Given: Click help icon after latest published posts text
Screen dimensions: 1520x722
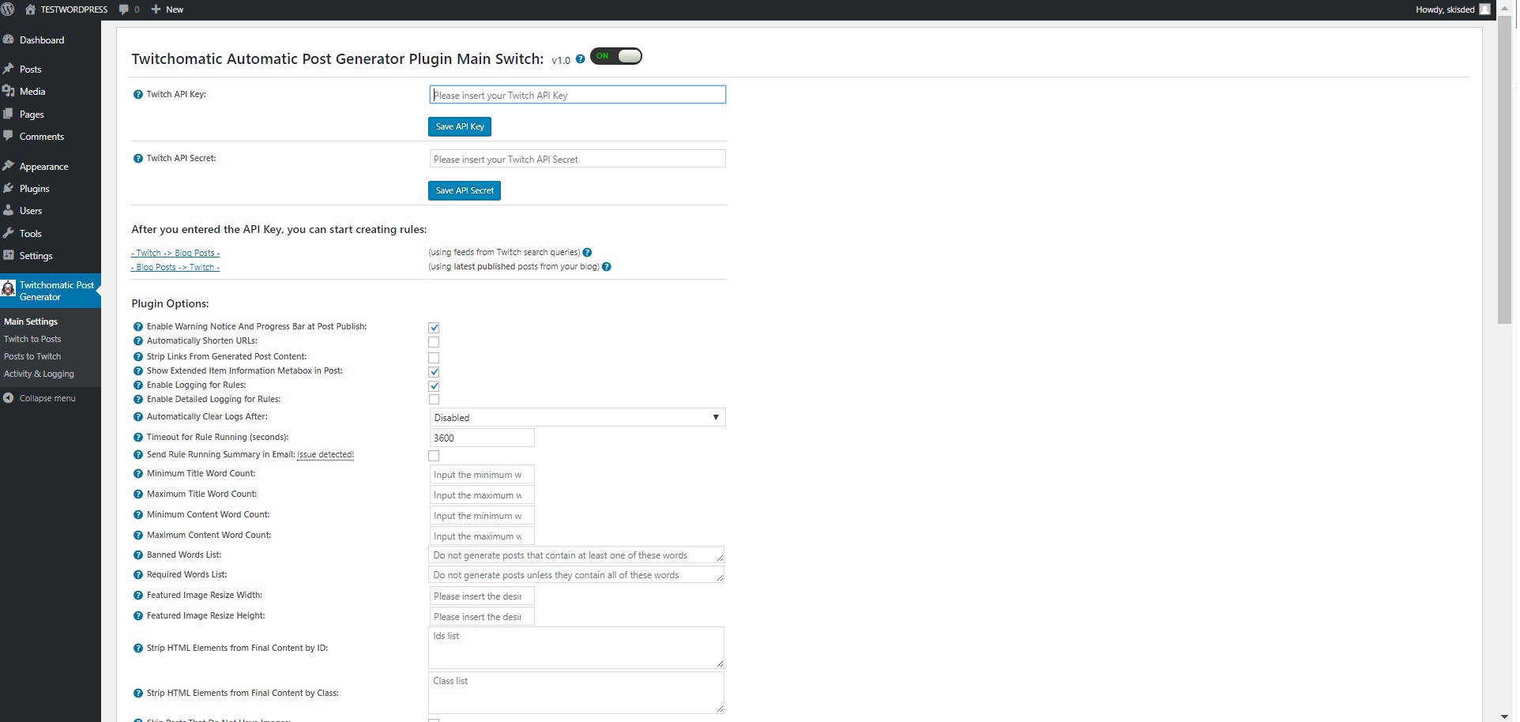Looking at the screenshot, I should (x=607, y=267).
